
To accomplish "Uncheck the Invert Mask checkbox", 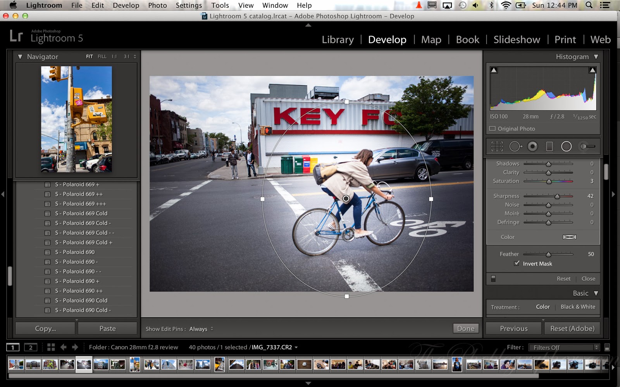I will click(517, 263).
